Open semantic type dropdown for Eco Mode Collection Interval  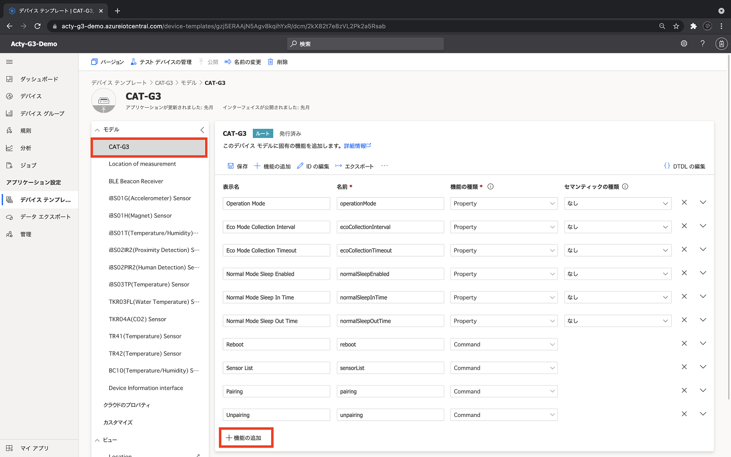617,227
